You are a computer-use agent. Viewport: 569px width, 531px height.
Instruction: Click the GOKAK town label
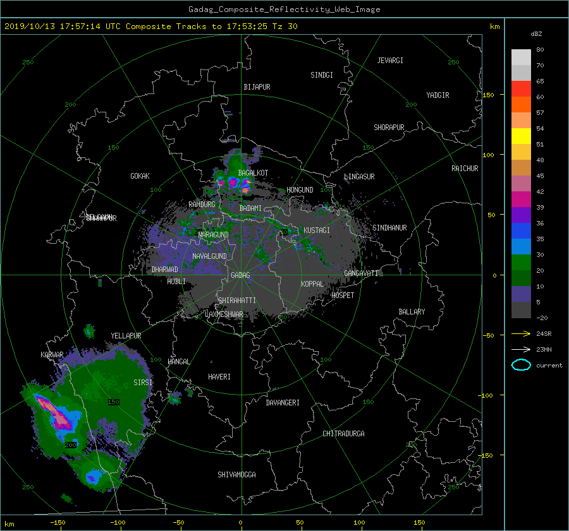point(140,176)
